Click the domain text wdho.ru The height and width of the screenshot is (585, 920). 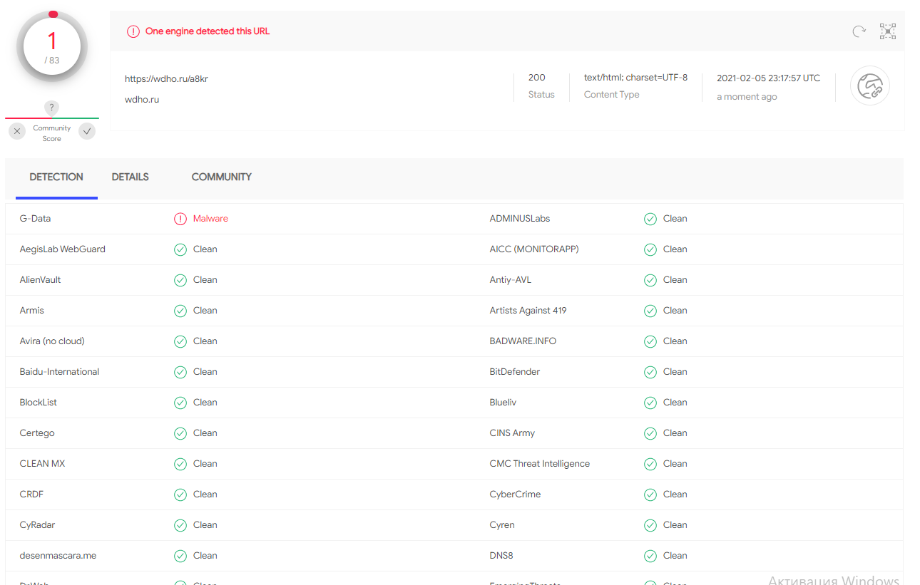(x=142, y=100)
